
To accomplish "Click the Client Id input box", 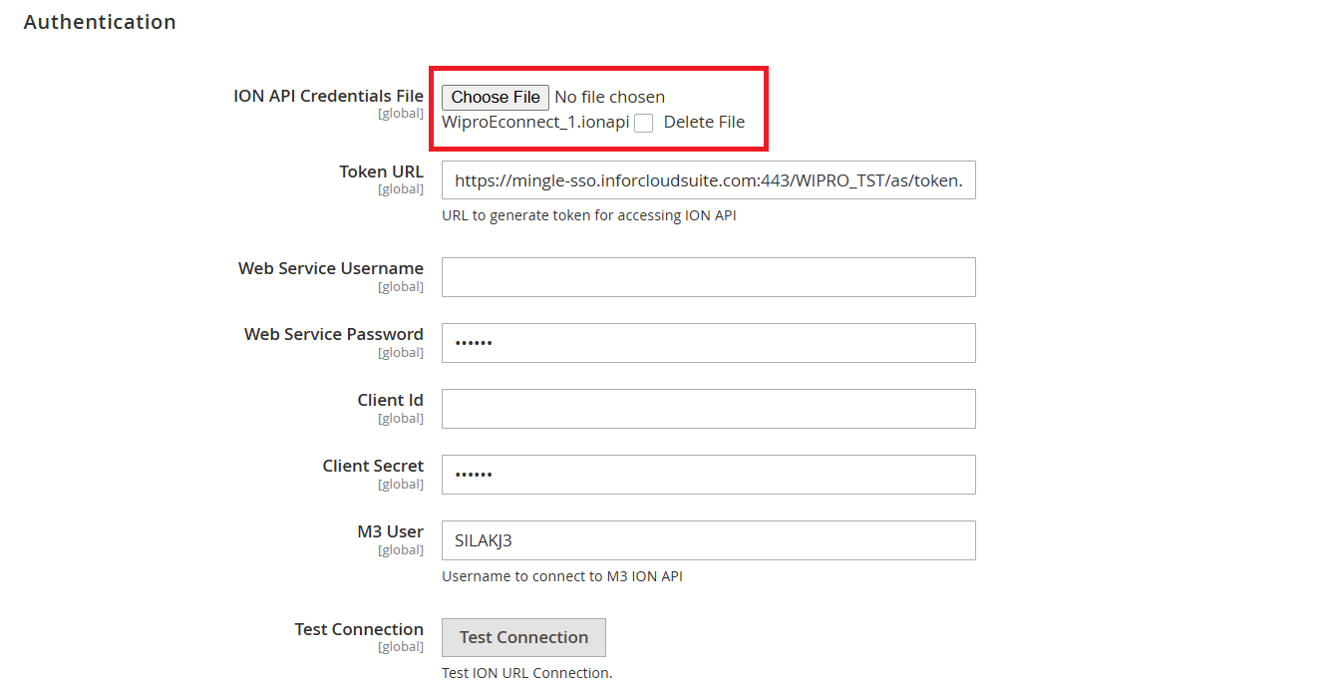I will (x=708, y=409).
